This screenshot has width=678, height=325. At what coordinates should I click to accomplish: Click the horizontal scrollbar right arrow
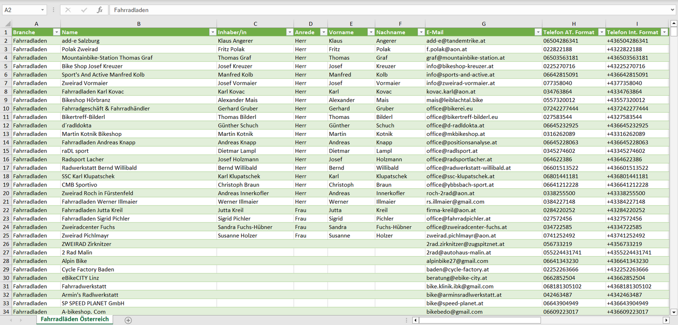[666, 320]
